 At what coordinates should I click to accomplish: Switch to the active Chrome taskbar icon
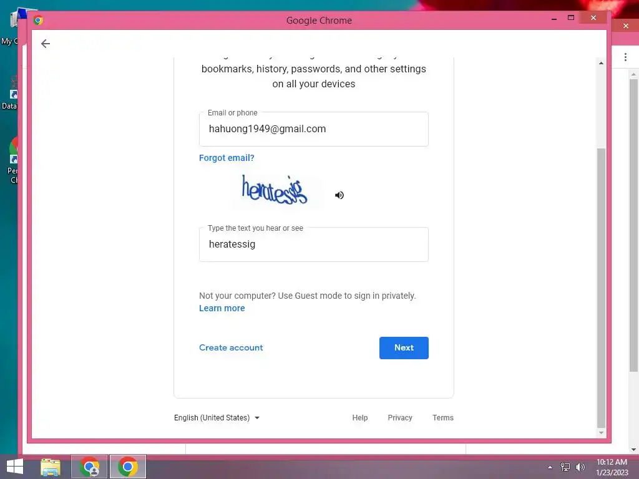(x=127, y=467)
